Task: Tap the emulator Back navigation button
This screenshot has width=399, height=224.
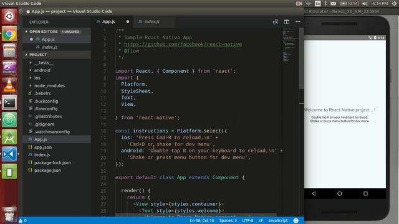Action: (x=314, y=194)
